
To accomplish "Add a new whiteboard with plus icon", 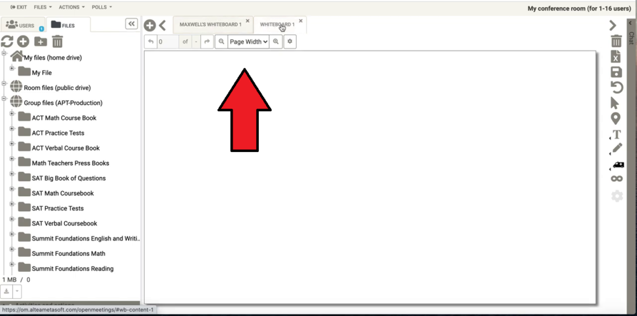I will click(149, 25).
